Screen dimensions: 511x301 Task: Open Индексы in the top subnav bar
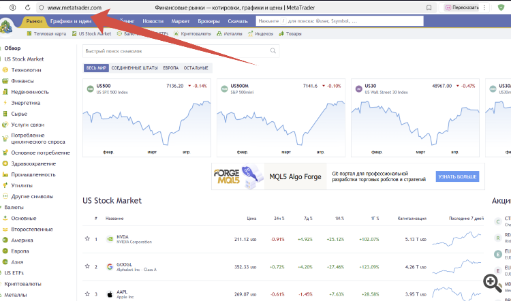[260, 33]
